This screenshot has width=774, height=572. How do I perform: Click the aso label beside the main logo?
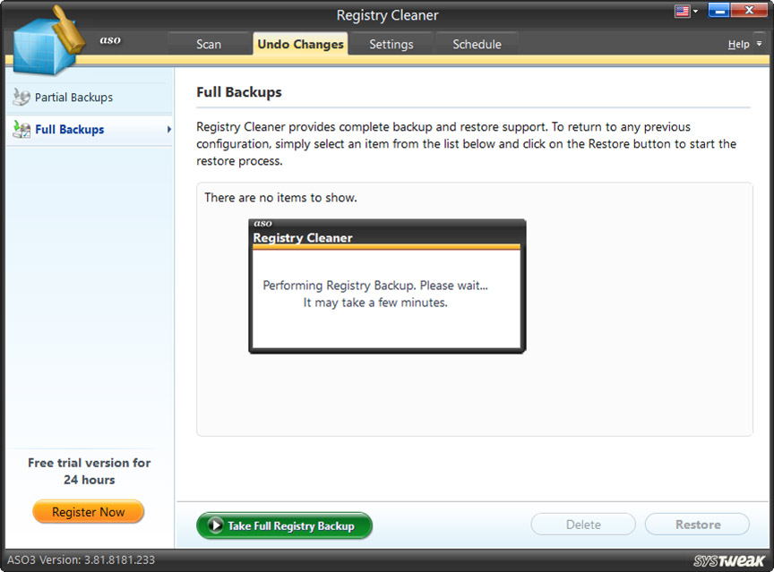(110, 39)
